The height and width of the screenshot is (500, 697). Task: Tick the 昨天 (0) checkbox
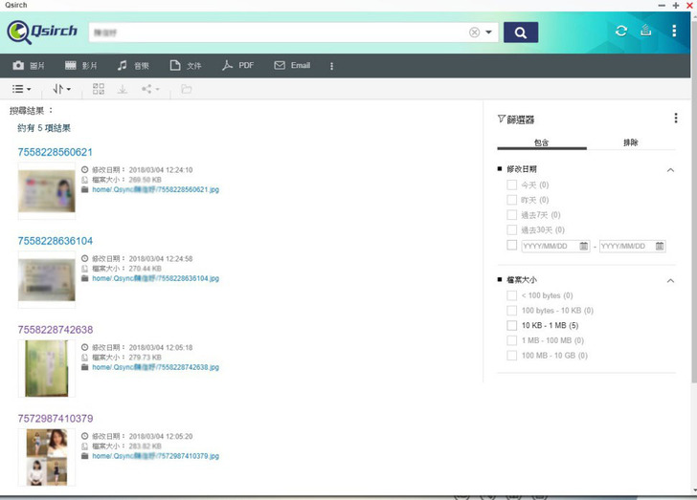click(511, 200)
